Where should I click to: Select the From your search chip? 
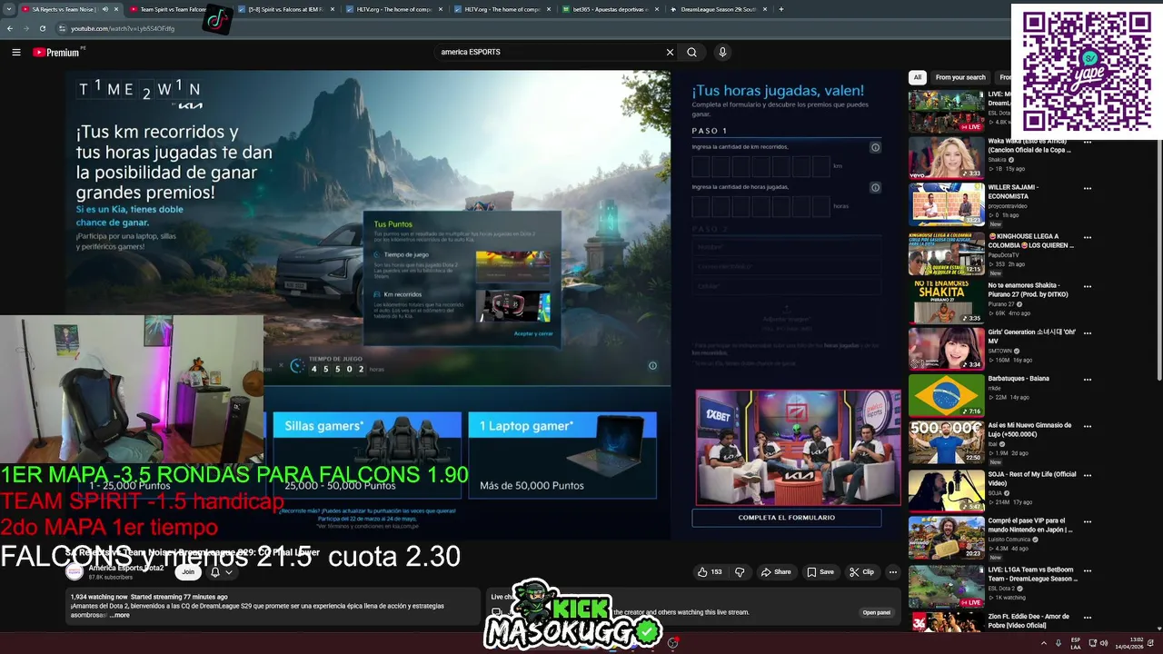pos(960,77)
